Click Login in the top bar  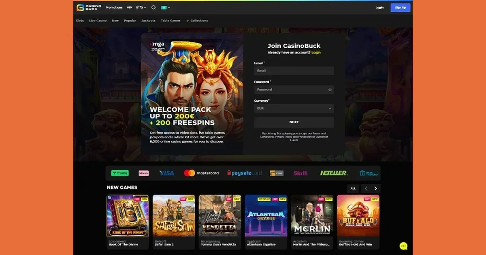pos(379,8)
